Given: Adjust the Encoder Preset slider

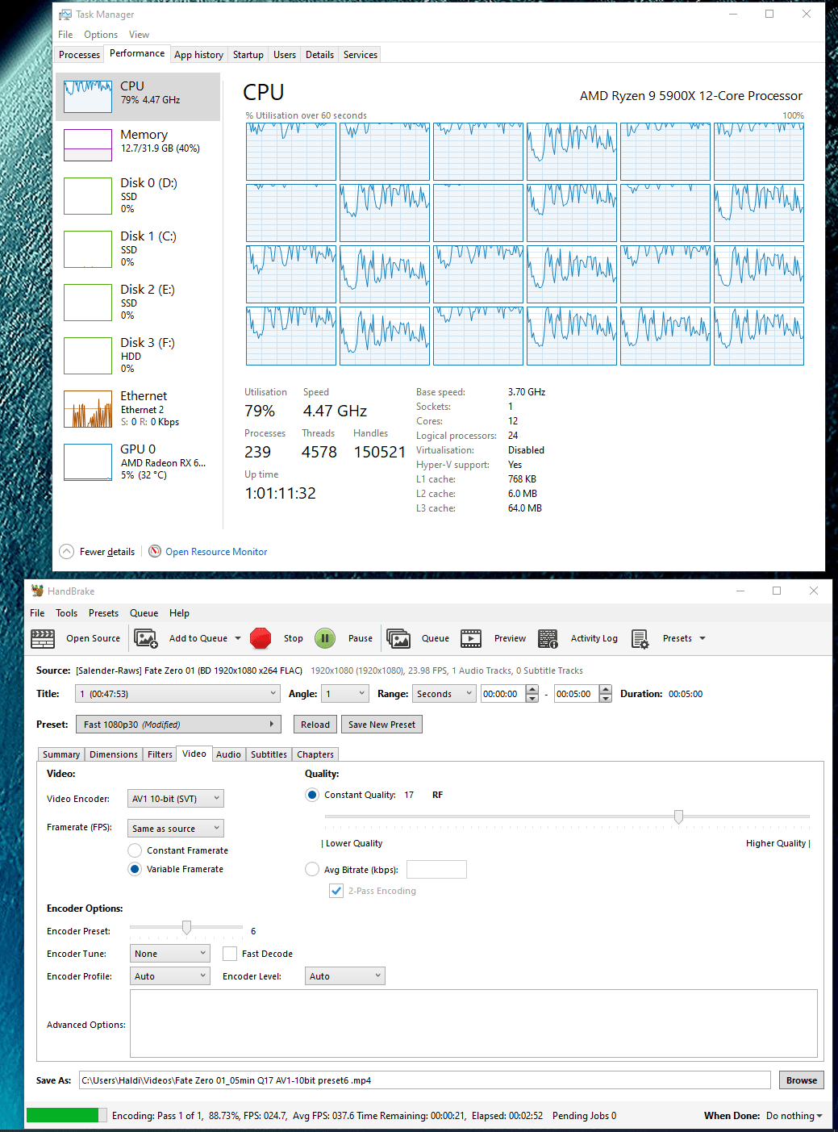Looking at the screenshot, I should coord(186,927).
